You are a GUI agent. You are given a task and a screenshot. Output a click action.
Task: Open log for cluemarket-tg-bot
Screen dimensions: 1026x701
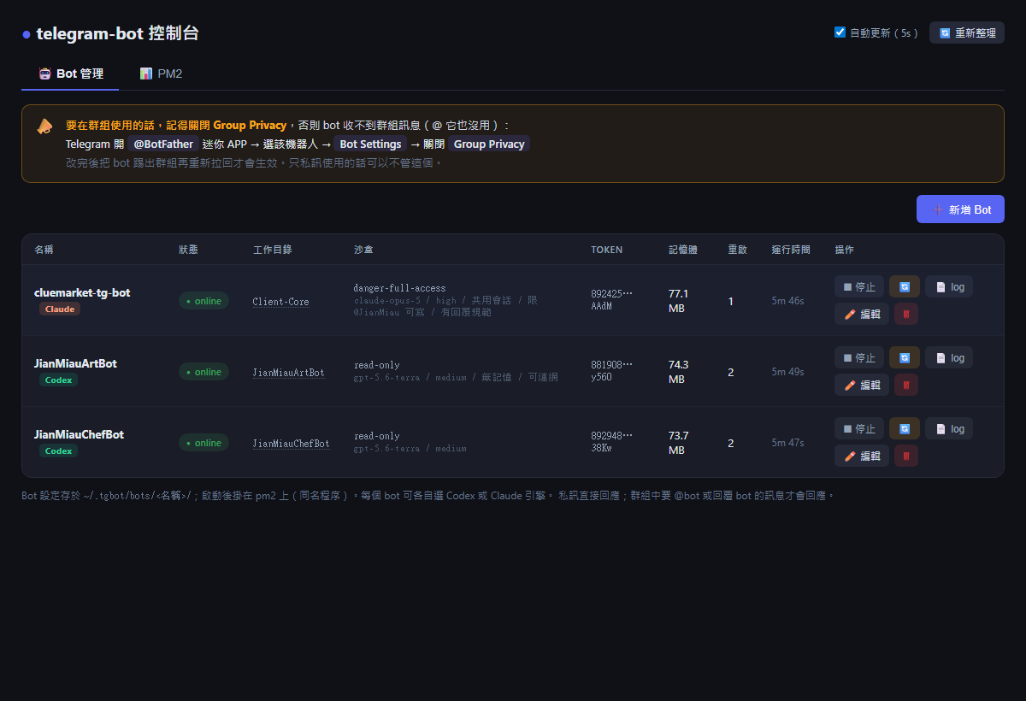tap(949, 286)
